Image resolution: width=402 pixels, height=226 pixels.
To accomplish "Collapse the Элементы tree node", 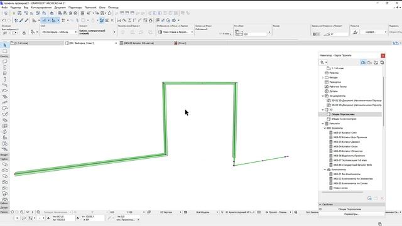I will (x=325, y=128).
